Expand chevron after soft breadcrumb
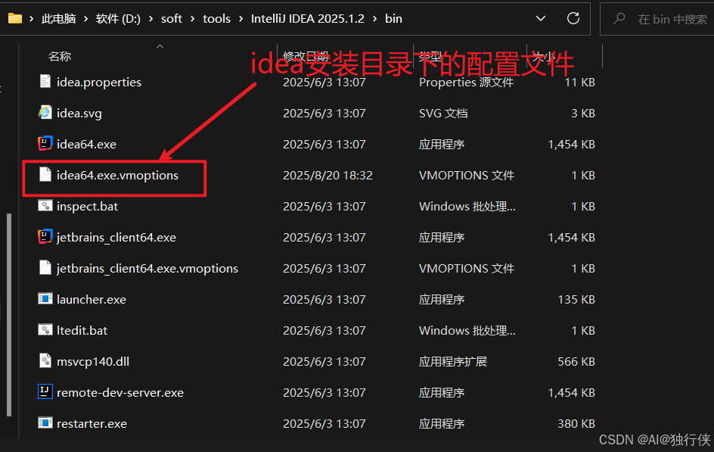Image resolution: width=714 pixels, height=452 pixels. [x=193, y=19]
